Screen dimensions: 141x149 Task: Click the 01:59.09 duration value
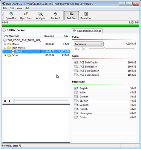(50, 52)
